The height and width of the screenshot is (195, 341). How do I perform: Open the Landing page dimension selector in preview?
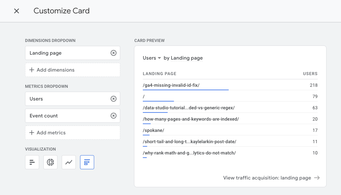pyautogui.click(x=187, y=58)
